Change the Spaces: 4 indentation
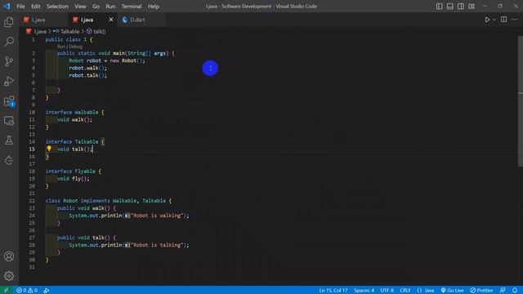 [x=364, y=290]
